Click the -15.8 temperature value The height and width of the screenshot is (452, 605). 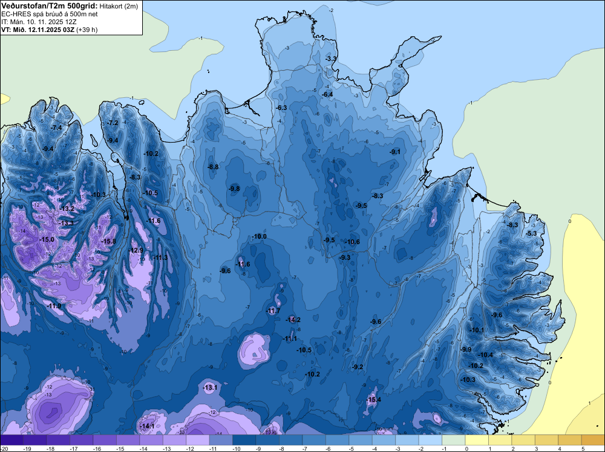[108, 241]
